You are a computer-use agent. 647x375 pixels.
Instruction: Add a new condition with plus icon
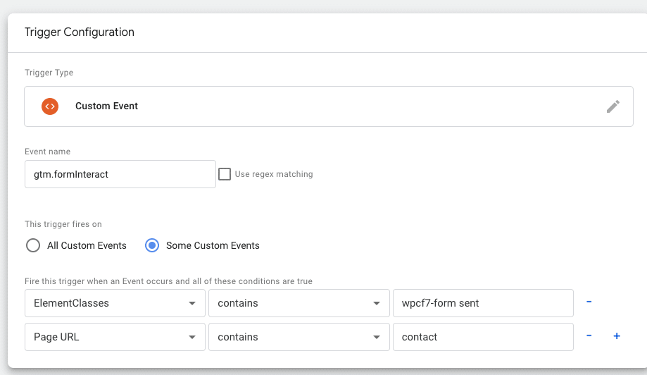coord(617,336)
